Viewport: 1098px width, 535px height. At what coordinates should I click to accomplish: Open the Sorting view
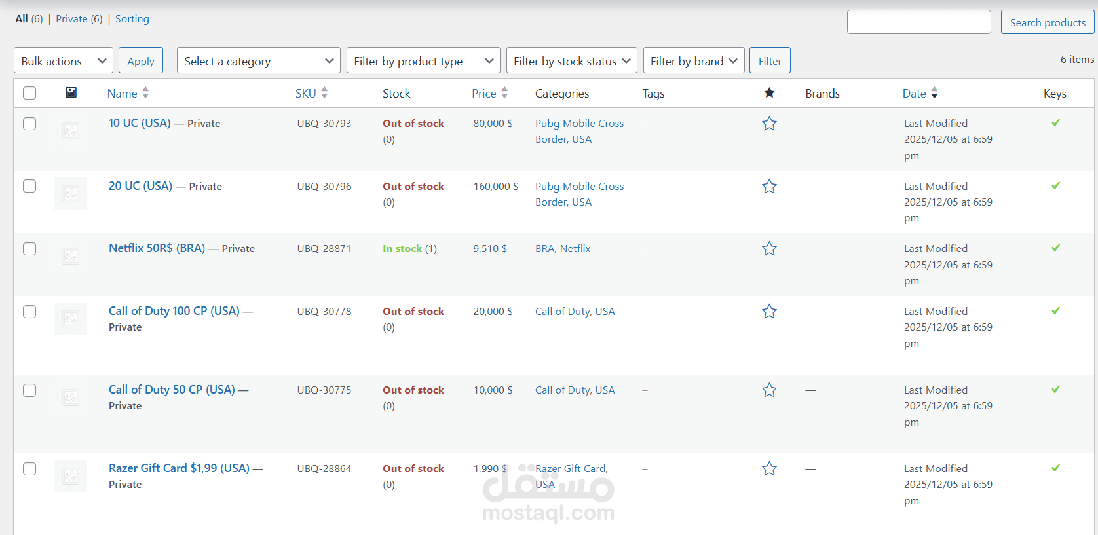click(x=132, y=19)
